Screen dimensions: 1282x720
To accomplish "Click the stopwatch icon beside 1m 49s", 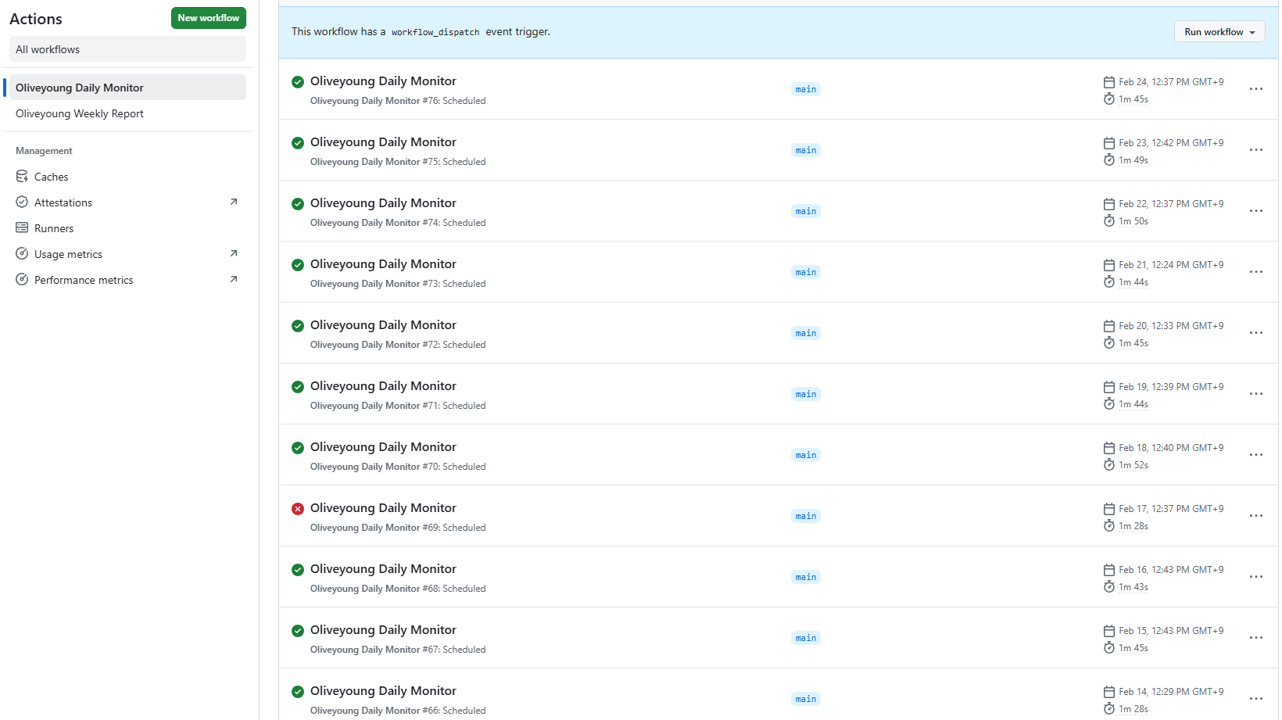I will point(1108,160).
